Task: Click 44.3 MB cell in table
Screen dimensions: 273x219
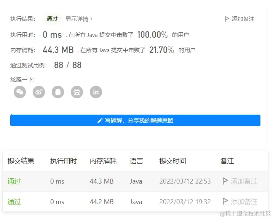Action: (102, 181)
